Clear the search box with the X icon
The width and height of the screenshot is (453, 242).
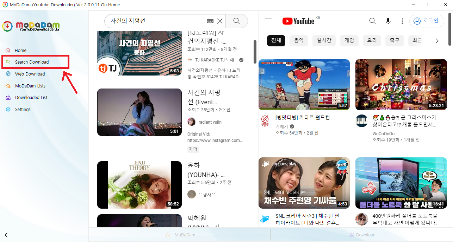[x=220, y=21]
